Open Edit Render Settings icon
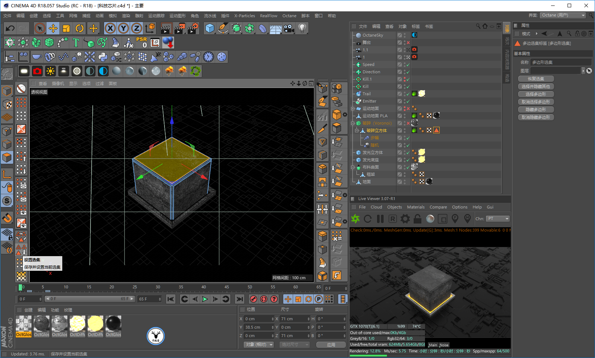The height and width of the screenshot is (358, 595). point(193,28)
